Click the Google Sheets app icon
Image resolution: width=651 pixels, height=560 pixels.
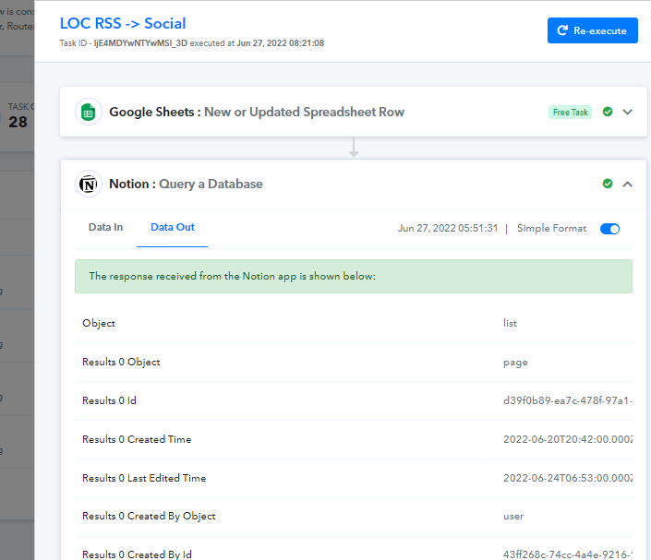[x=88, y=112]
